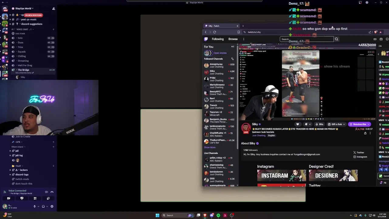
Task: Sort Followed Channels list
Action: [232, 59]
